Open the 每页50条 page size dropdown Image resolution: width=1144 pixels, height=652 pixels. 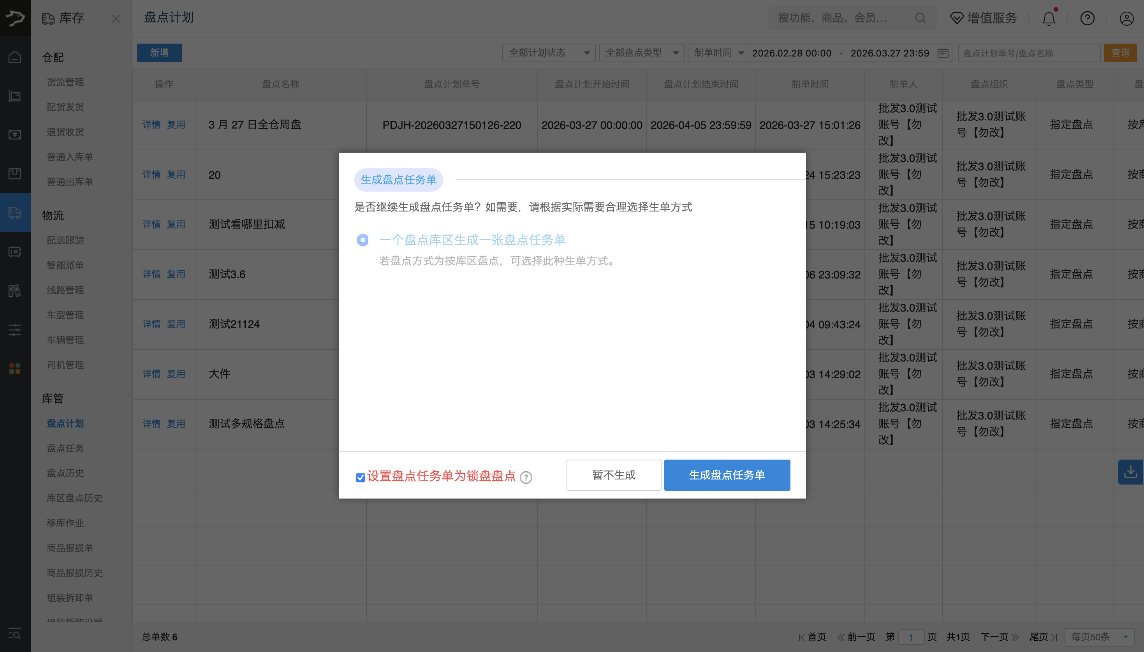[x=1099, y=636]
